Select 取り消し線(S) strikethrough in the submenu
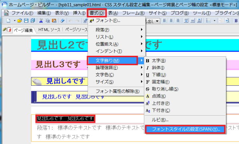239x144 pixels. [185, 89]
